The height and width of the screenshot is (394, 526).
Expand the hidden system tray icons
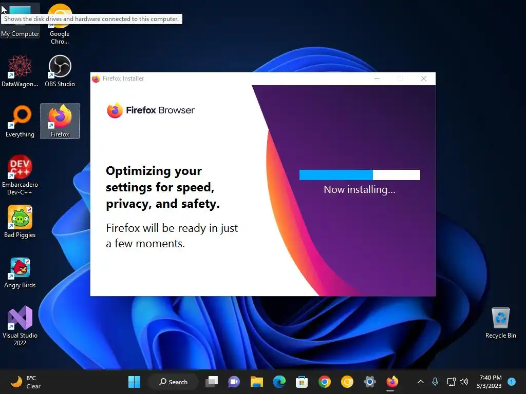[420, 382]
